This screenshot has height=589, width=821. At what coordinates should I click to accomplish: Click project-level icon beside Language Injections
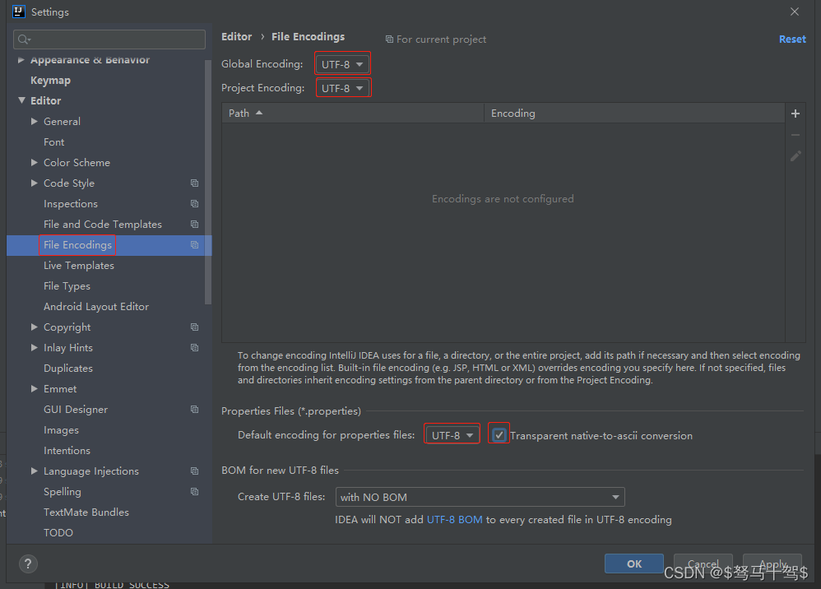coord(194,471)
